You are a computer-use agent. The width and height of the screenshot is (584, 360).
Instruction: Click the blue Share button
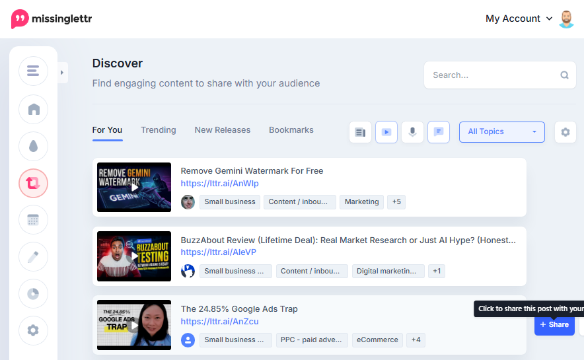554,324
